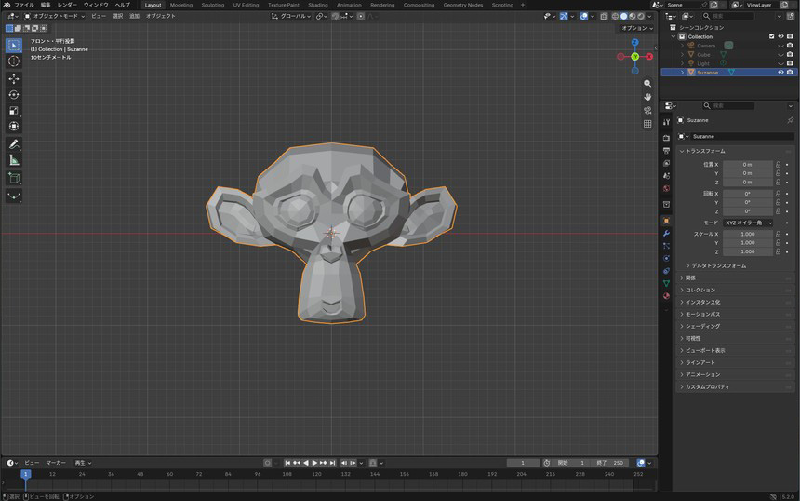
Task: Select the Rotate tool
Action: (14, 94)
